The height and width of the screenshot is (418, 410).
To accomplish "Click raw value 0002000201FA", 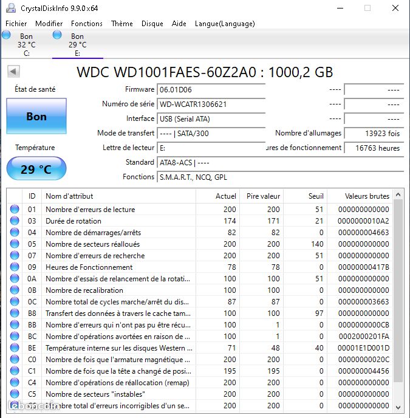I will click(x=364, y=337).
